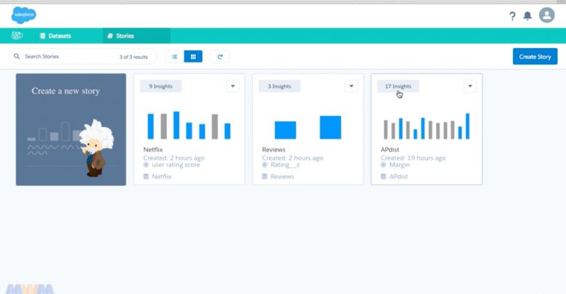
Task: Click the 3 Insights badge
Action: tap(279, 86)
